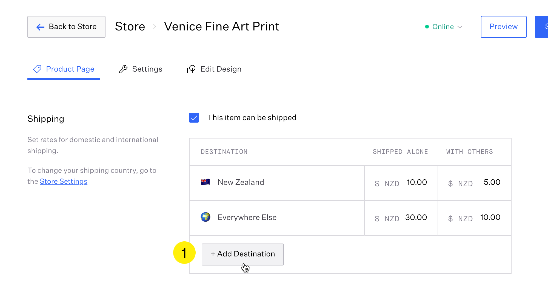Click the Everywhere Else globe icon

pos(206,217)
